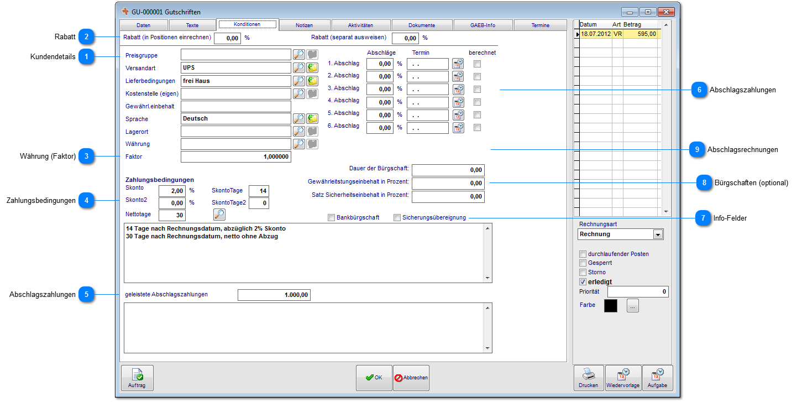Switch to the Texte tab
The height and width of the screenshot is (402, 797).
pos(192,25)
